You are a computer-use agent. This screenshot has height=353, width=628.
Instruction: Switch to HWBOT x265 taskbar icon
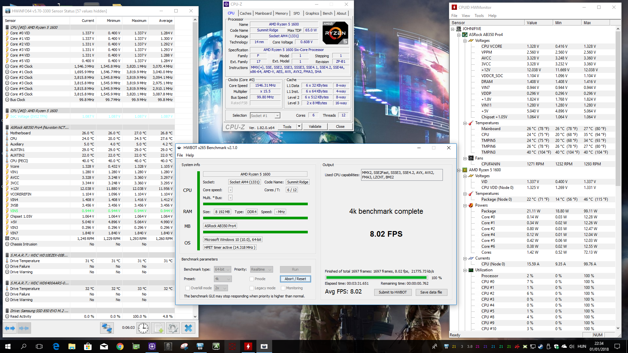[x=264, y=346]
